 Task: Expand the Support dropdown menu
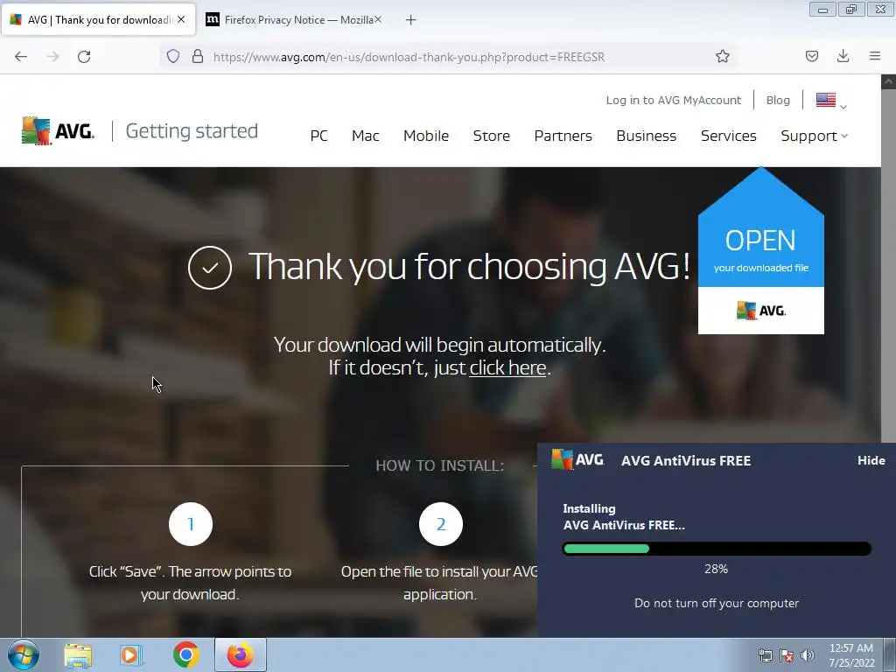click(x=815, y=136)
